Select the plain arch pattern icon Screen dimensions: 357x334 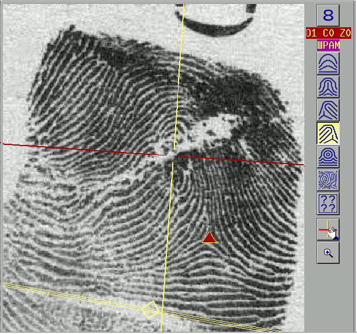click(x=328, y=63)
